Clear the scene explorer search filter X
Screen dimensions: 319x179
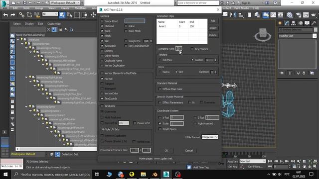48,30
